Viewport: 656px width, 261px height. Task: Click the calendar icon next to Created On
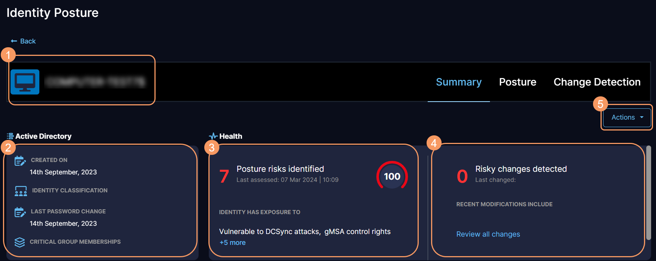click(x=21, y=160)
